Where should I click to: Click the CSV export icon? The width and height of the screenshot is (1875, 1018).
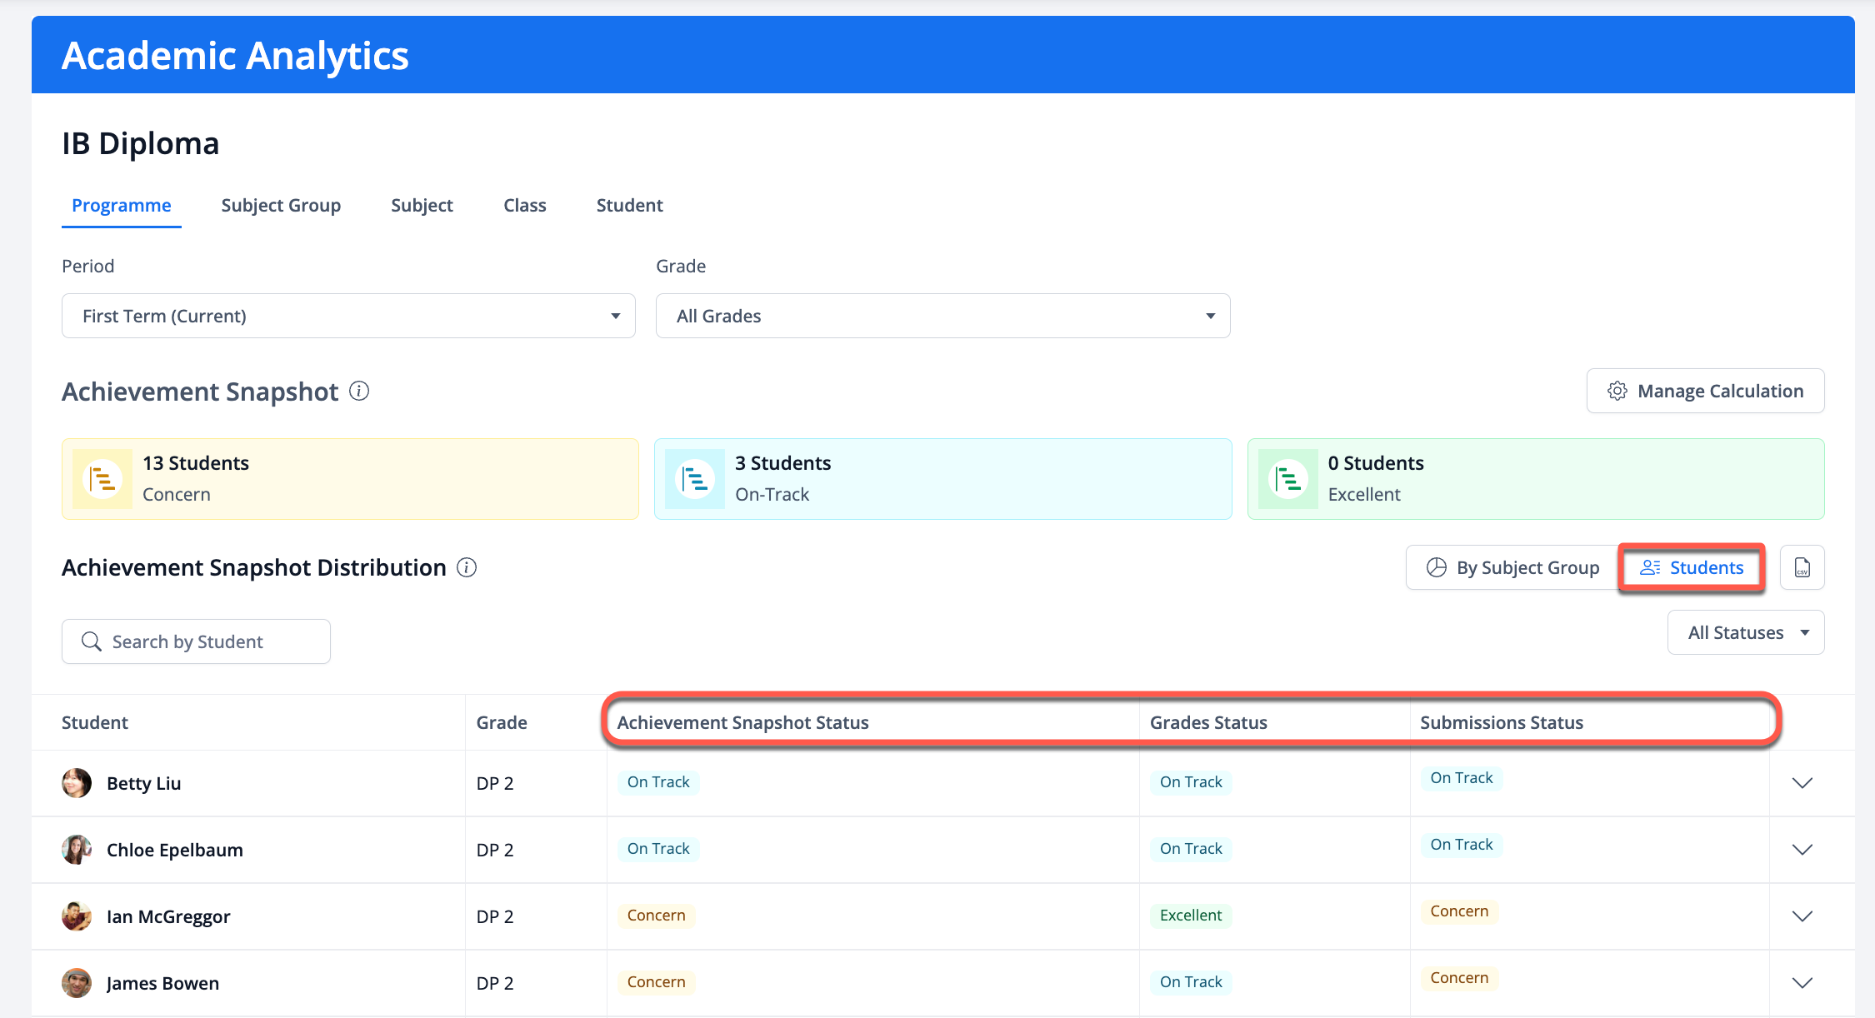[x=1802, y=567]
